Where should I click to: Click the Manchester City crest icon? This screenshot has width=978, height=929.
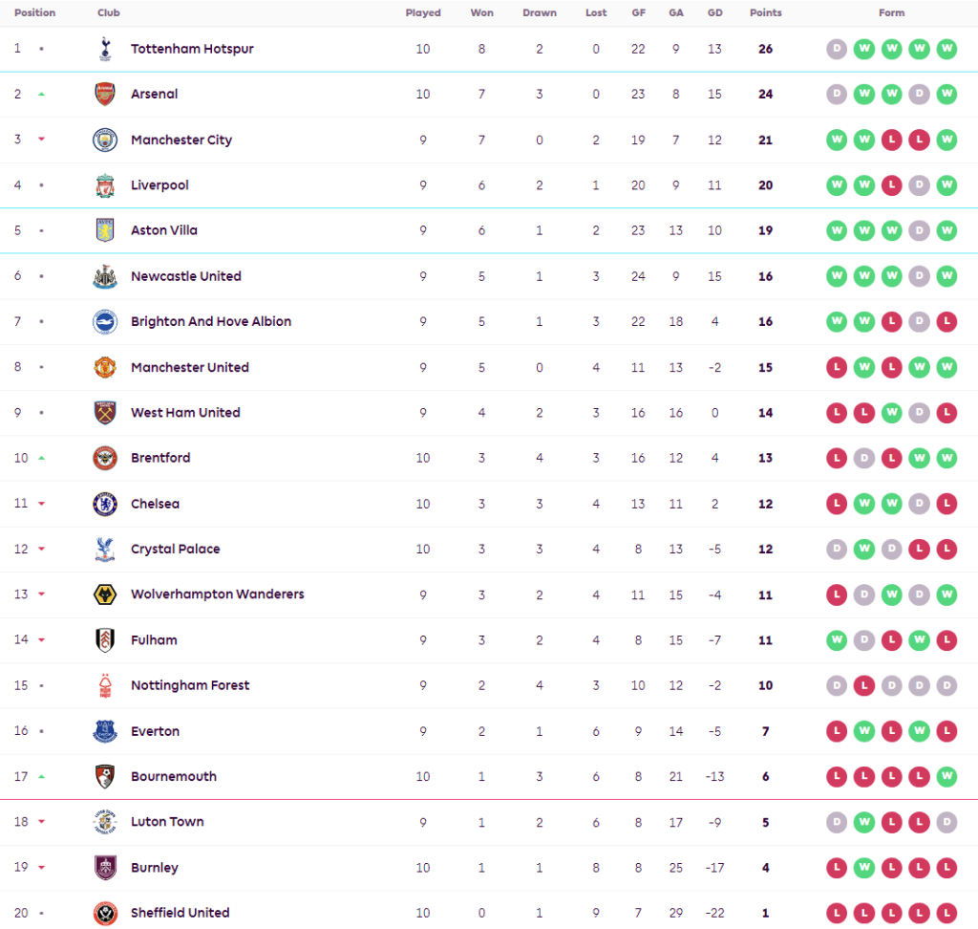point(105,140)
